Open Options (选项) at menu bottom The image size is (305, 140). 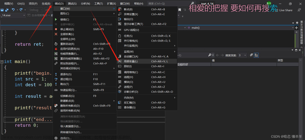(85, 138)
